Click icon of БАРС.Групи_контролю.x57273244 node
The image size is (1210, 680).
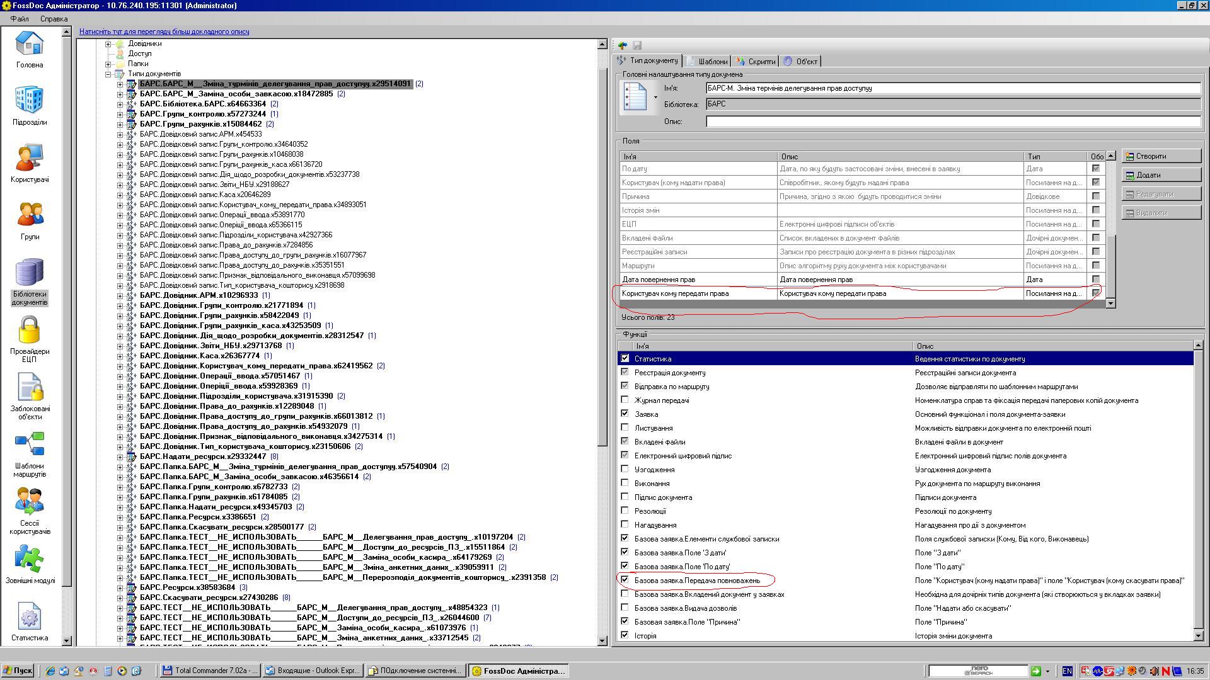click(x=132, y=114)
